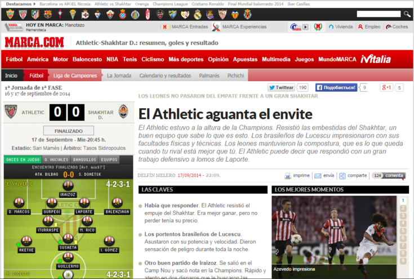The width and height of the screenshot is (414, 279).
Task: Select the Levante crest
Action: click(x=160, y=14)
